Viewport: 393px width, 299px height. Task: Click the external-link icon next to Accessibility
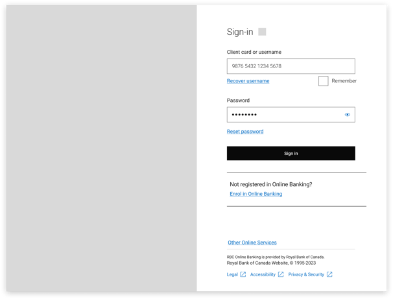[281, 274]
